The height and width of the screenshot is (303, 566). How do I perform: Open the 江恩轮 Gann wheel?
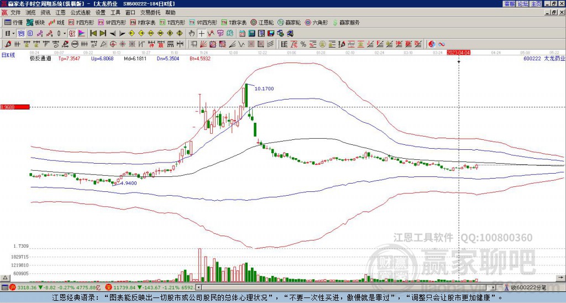(x=263, y=22)
